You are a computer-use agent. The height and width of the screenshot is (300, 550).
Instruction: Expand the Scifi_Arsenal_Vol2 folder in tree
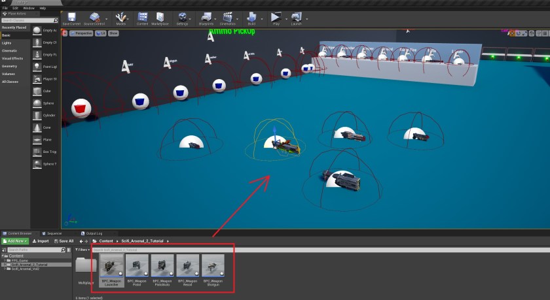[x=6, y=269]
